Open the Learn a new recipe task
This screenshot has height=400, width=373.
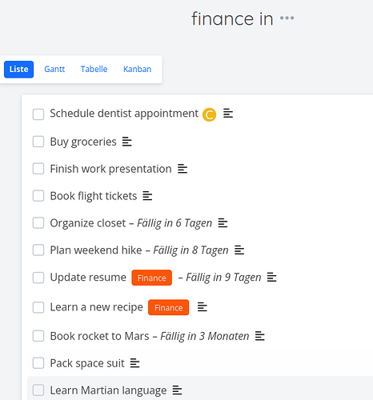[97, 307]
